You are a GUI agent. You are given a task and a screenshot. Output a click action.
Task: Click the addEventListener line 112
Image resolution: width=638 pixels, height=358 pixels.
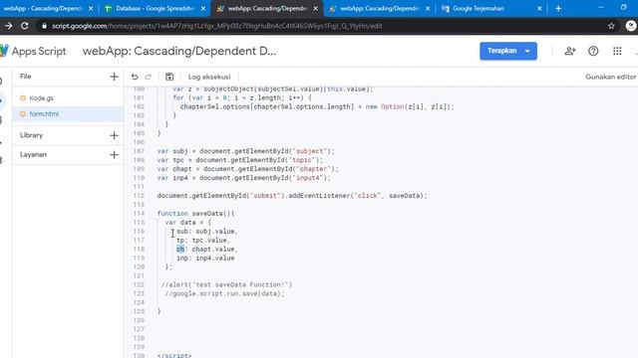pyautogui.click(x=292, y=196)
